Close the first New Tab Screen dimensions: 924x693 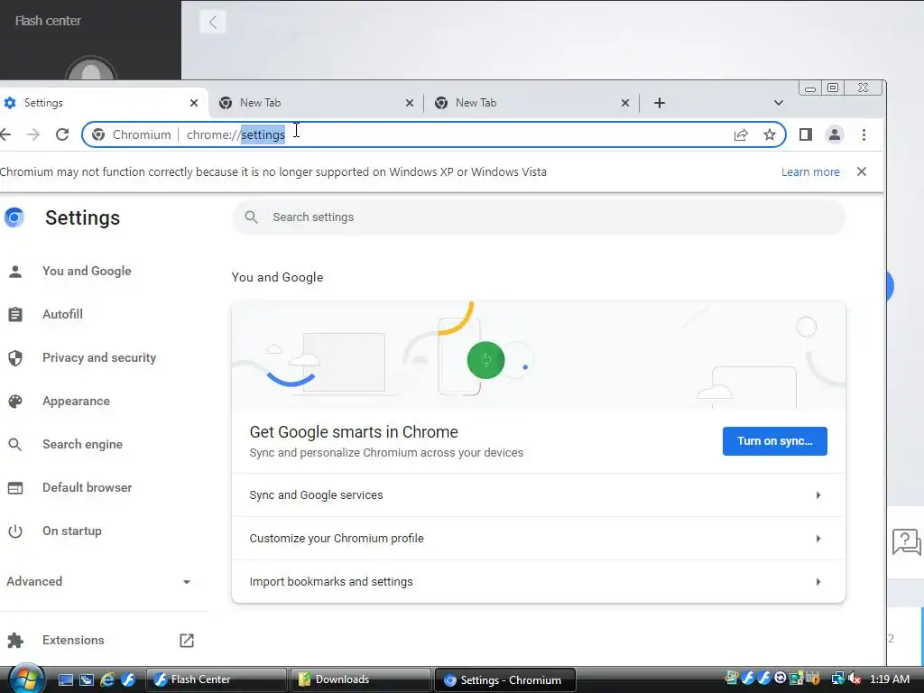410,103
